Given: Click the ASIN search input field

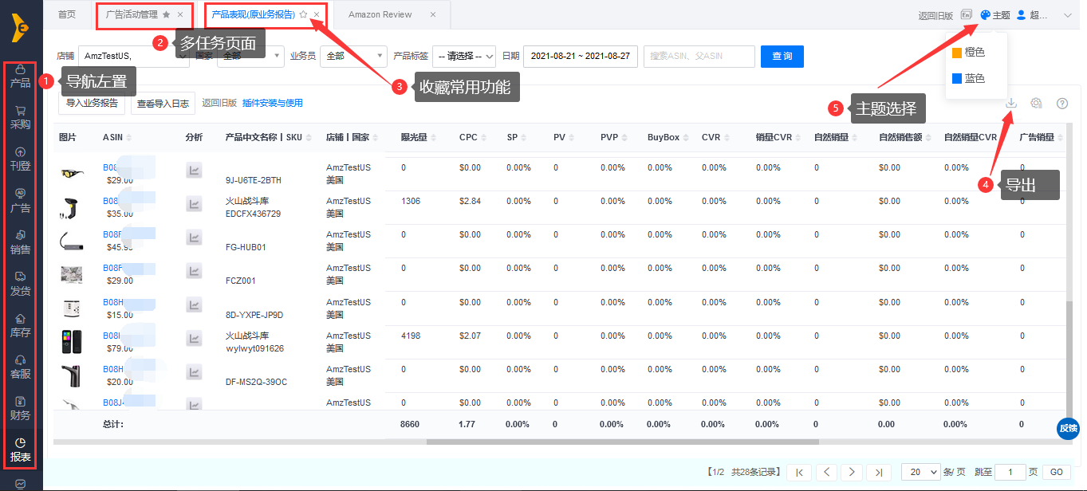Looking at the screenshot, I should click(x=699, y=56).
